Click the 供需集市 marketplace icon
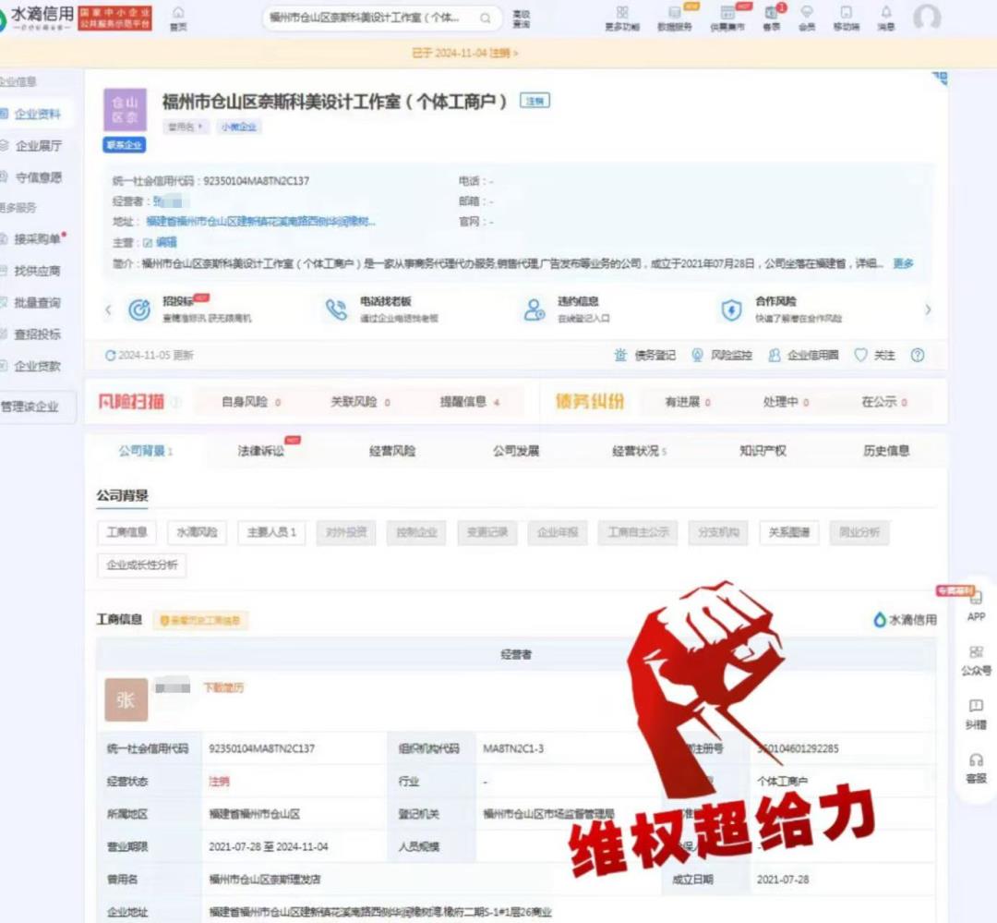The height and width of the screenshot is (923, 997). [726, 17]
